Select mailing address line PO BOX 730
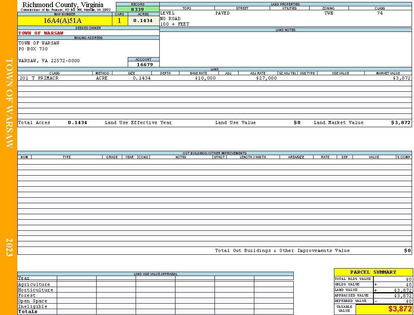This screenshot has height=315, width=414. tap(33, 49)
